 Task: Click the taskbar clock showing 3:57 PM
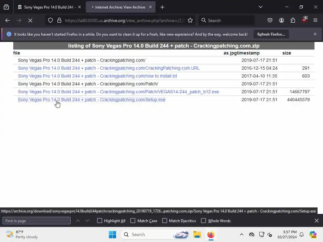287,234
